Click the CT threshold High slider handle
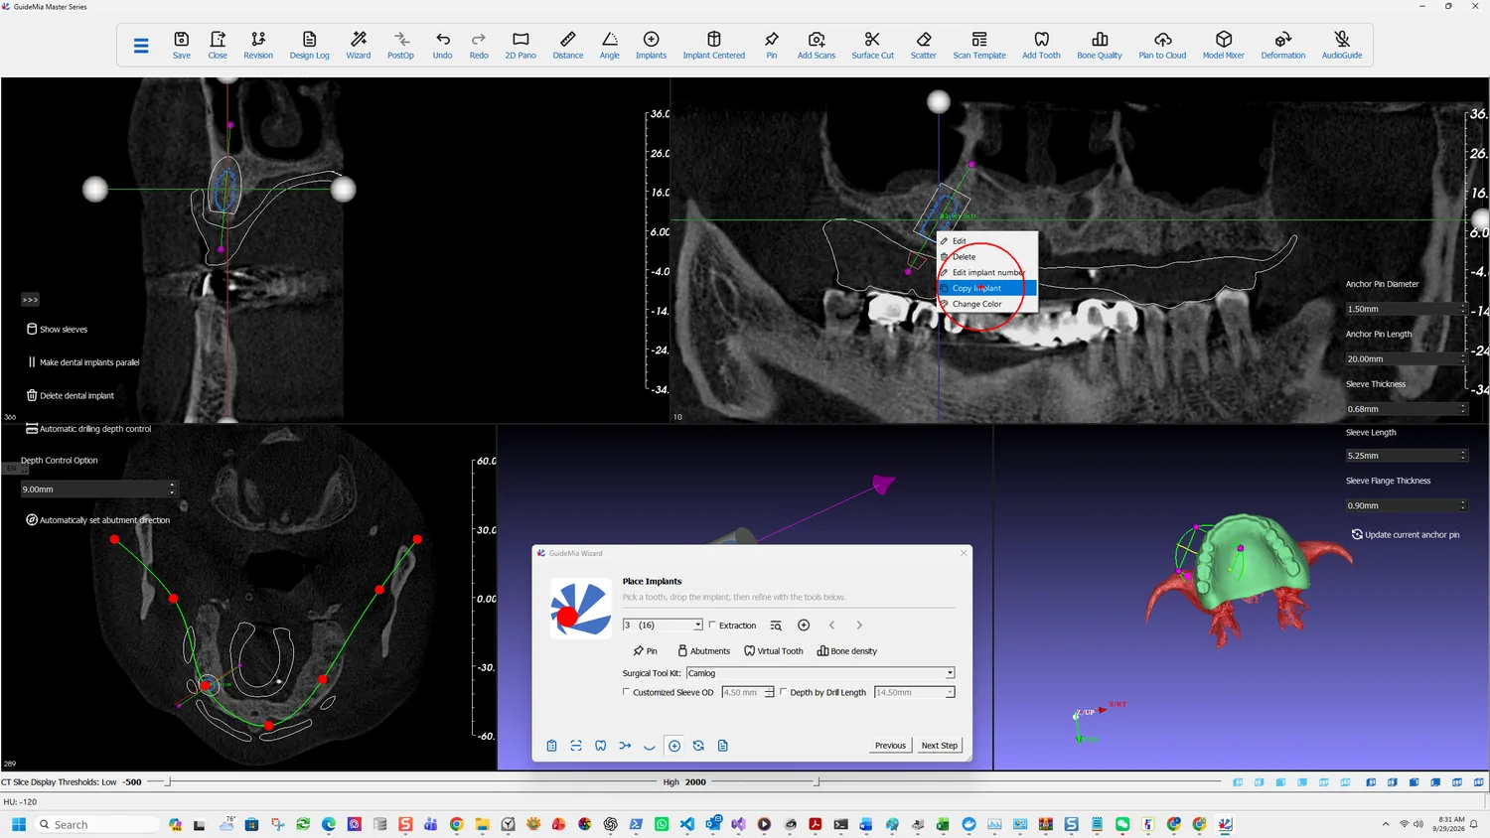1490x838 pixels. (x=817, y=782)
